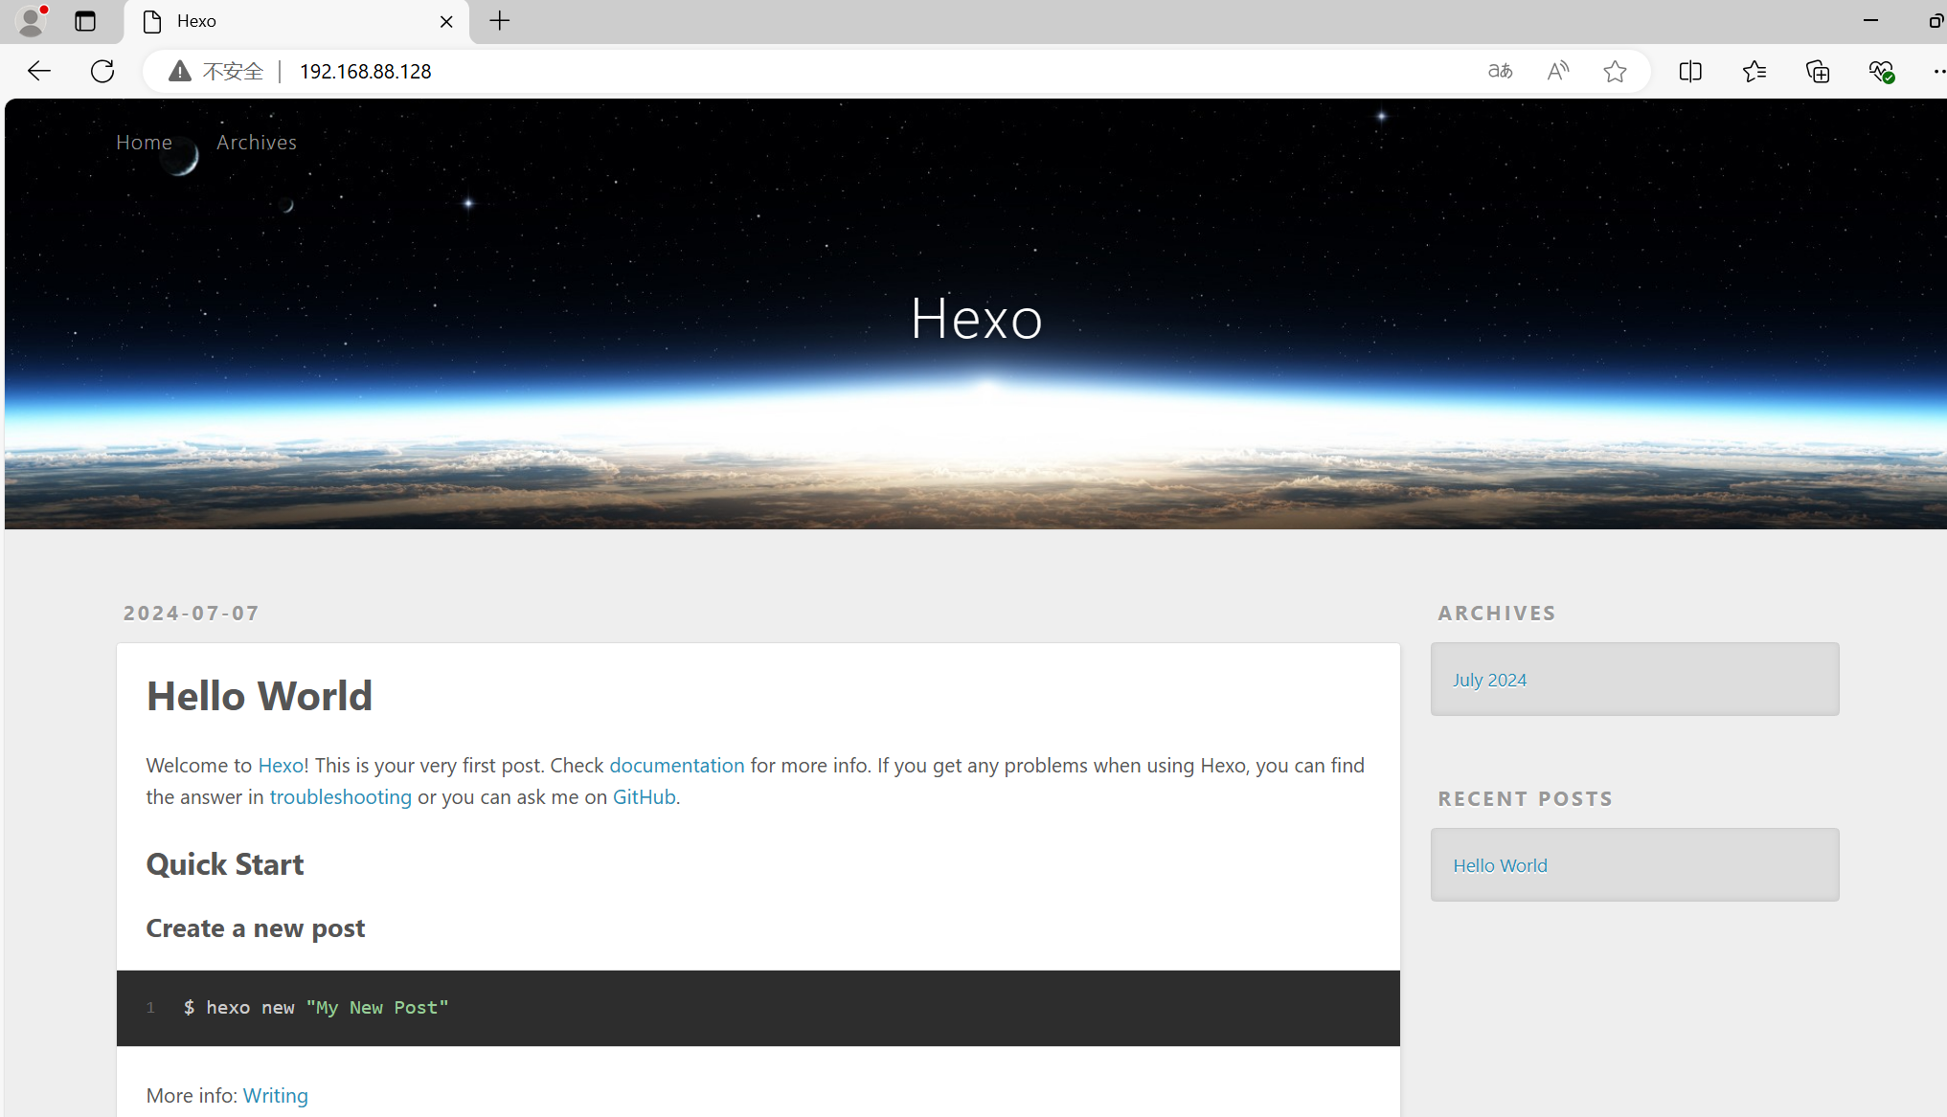Open the favorites list icon
1947x1117 pixels.
pos(1755,71)
